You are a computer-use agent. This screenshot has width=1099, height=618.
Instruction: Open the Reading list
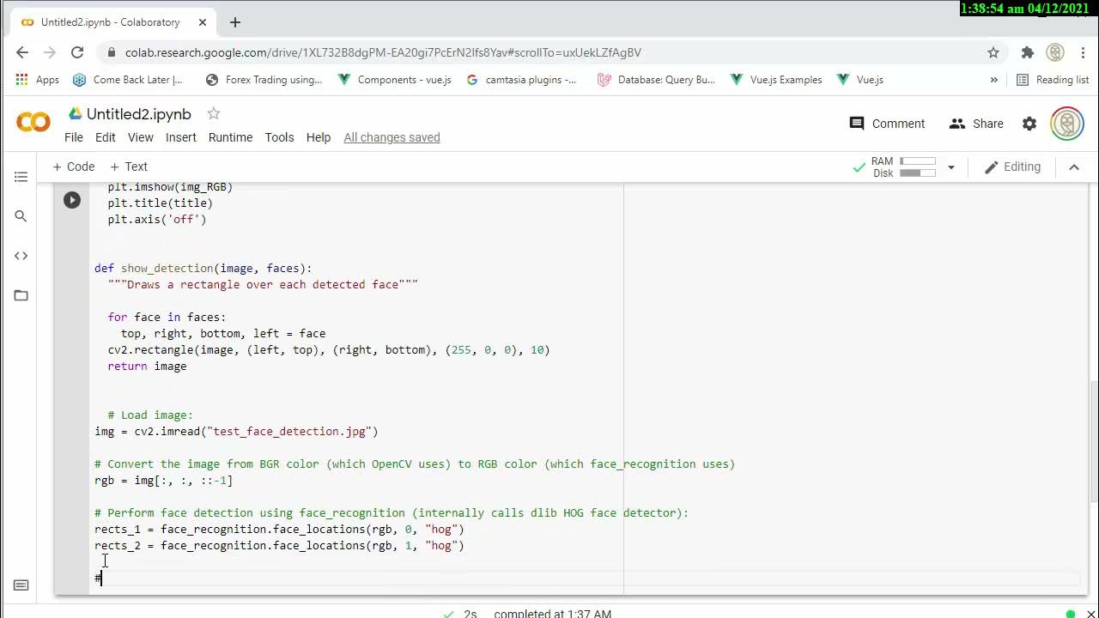1053,80
